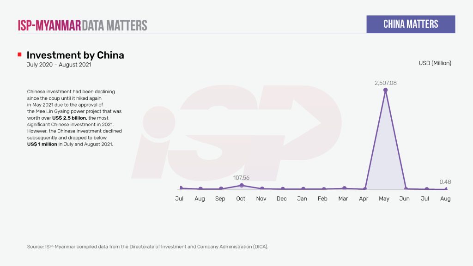Select the USD (Million) unit label
Image resolution: width=473 pixels, height=266 pixels.
click(x=435, y=63)
